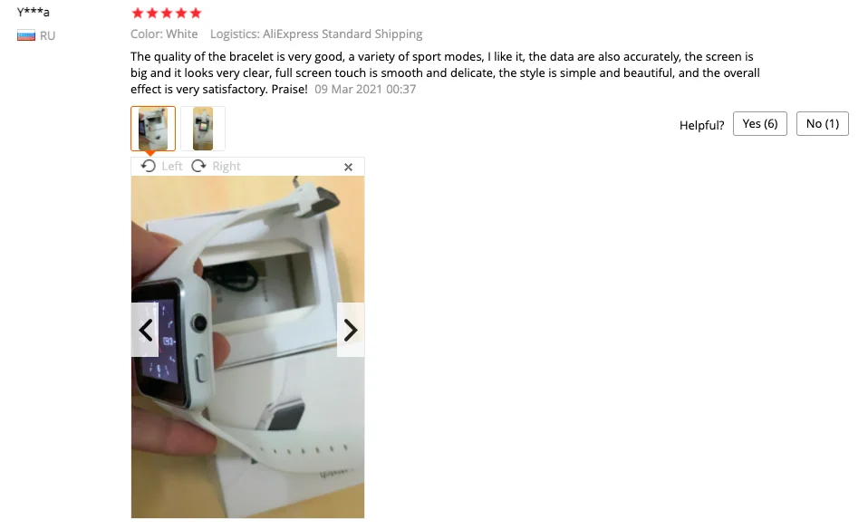
Task: Close the enlarged review photo viewer
Action: 348,167
